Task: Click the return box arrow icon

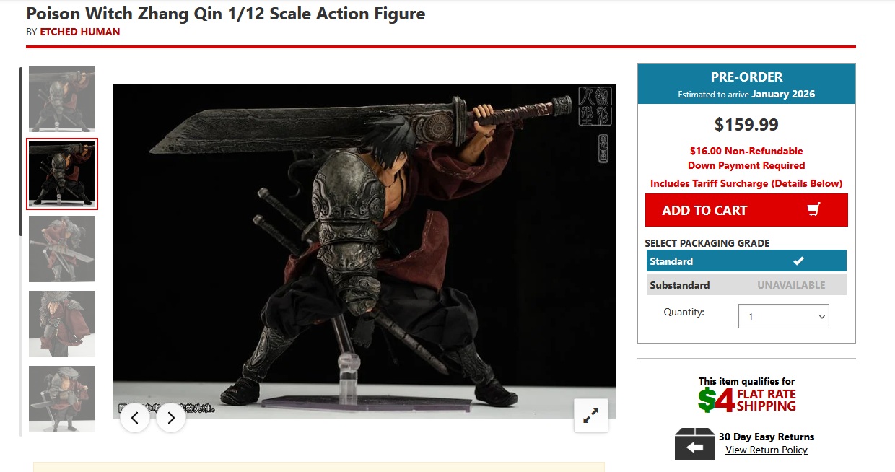Action: coord(694,444)
